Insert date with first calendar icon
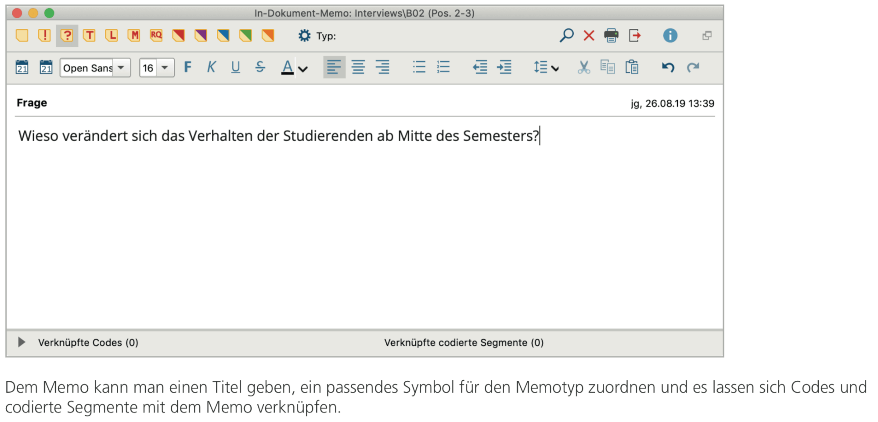The image size is (878, 422). pos(22,67)
